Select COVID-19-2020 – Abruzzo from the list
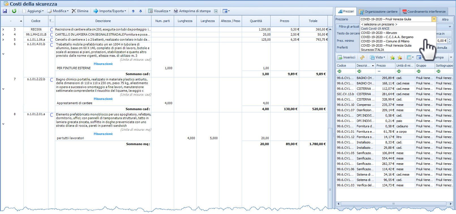Screen dimensions: 456x214 [x=379, y=33]
